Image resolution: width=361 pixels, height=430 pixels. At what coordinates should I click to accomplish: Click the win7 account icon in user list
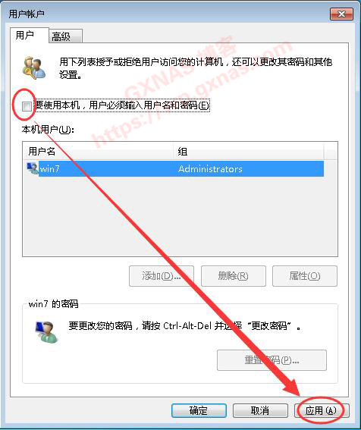pos(32,168)
